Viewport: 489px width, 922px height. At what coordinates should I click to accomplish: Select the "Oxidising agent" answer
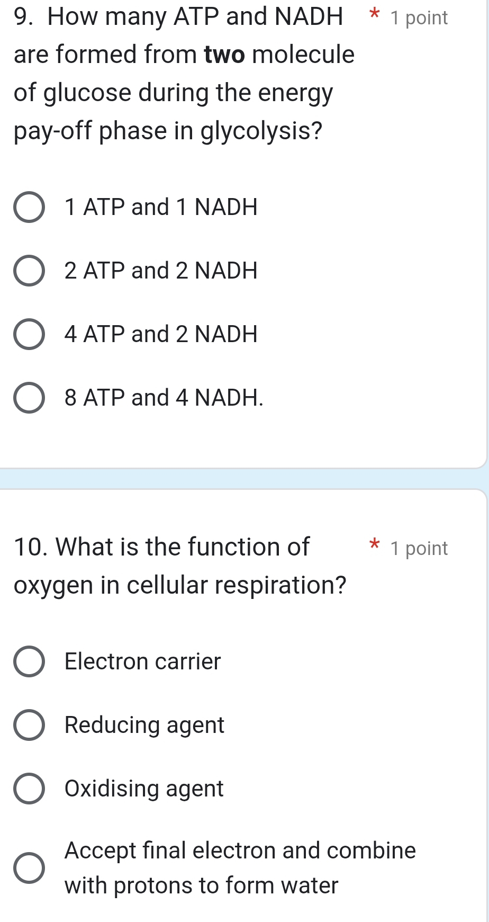tap(30, 789)
